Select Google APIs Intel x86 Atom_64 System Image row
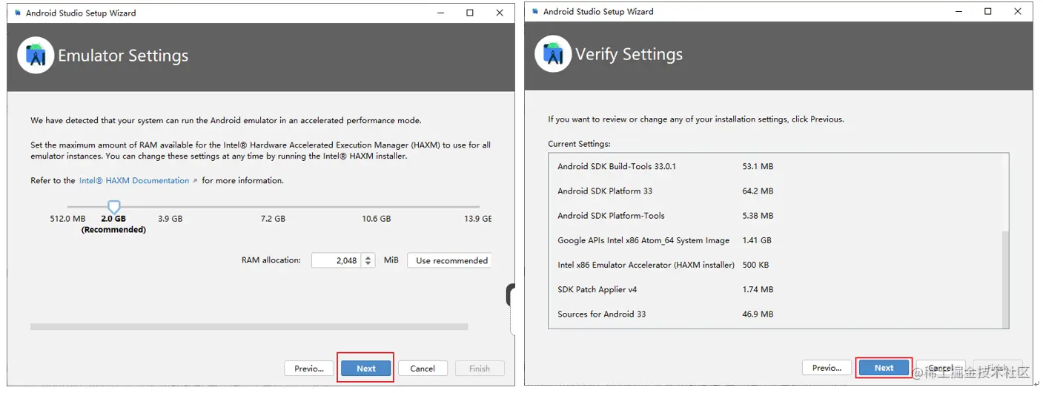Viewport: 1043px width, 393px height. (774, 240)
